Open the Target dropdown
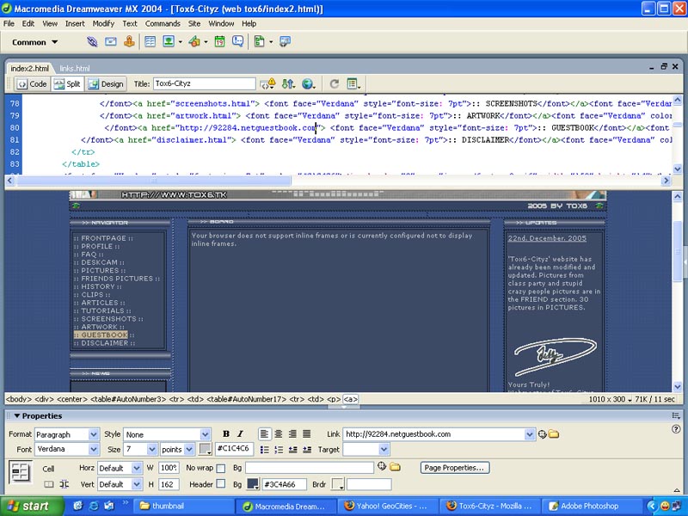Screen dimensions: 688x516 (x=384, y=449)
